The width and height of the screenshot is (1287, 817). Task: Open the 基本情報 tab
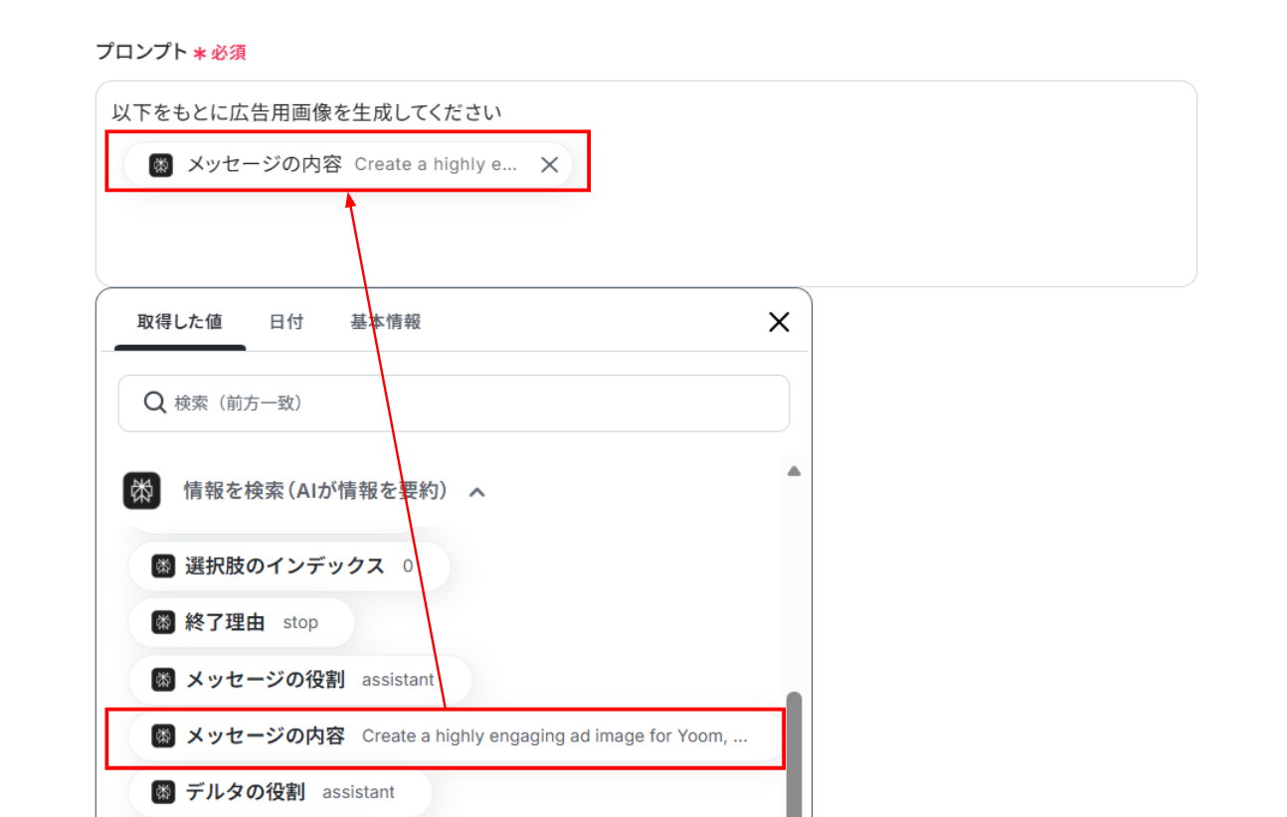[x=386, y=322]
